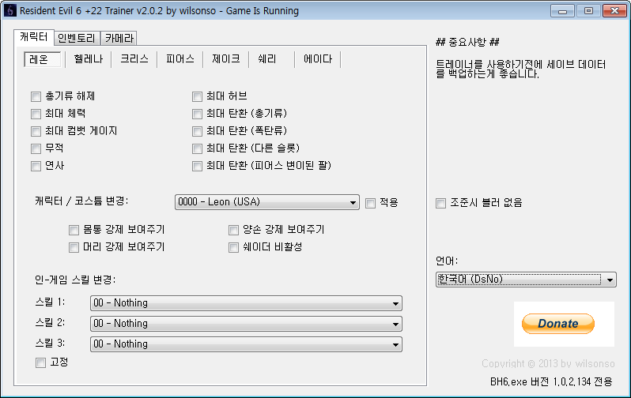Enable the 총기류 해제 checkbox
The height and width of the screenshot is (398, 631).
pos(36,96)
